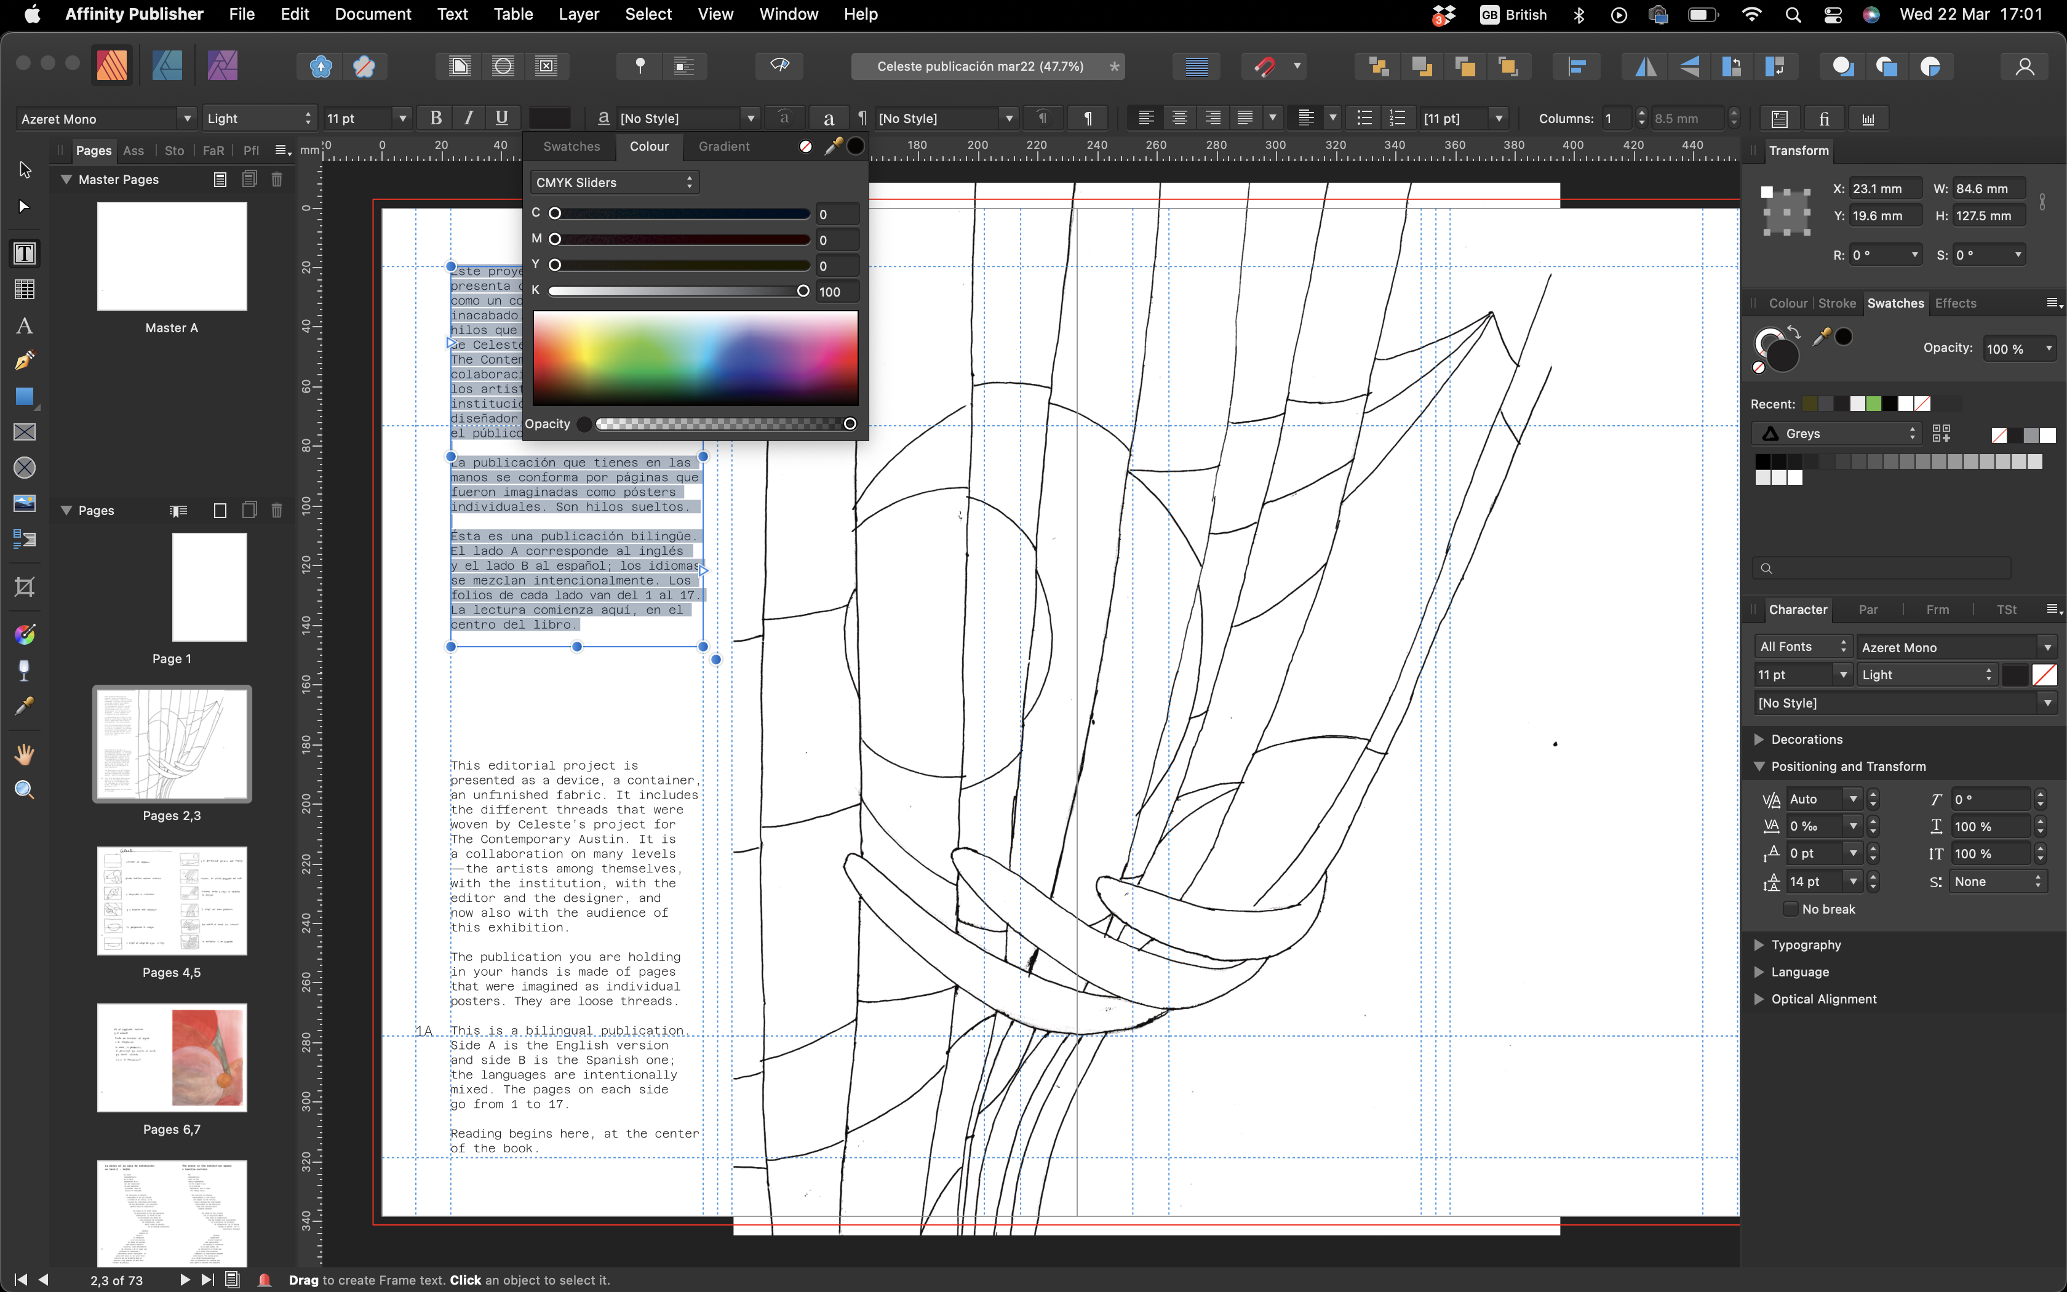This screenshot has width=2067, height=1292.
Task: Collapse Positioning and Transform section
Action: tap(1759, 767)
